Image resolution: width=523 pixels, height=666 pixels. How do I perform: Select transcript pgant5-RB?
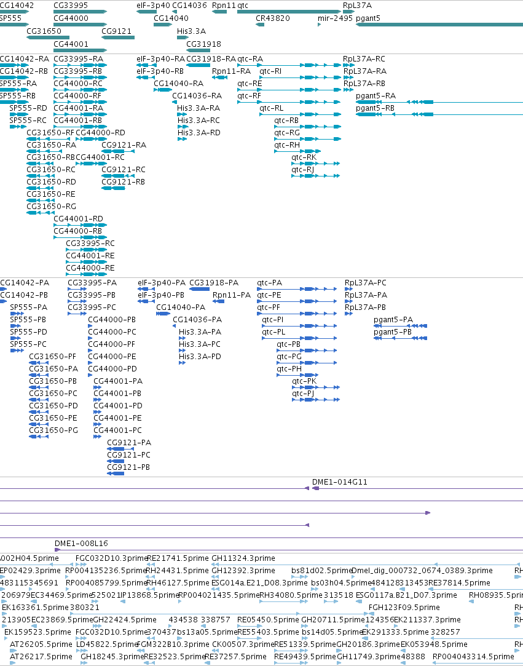tap(439, 114)
